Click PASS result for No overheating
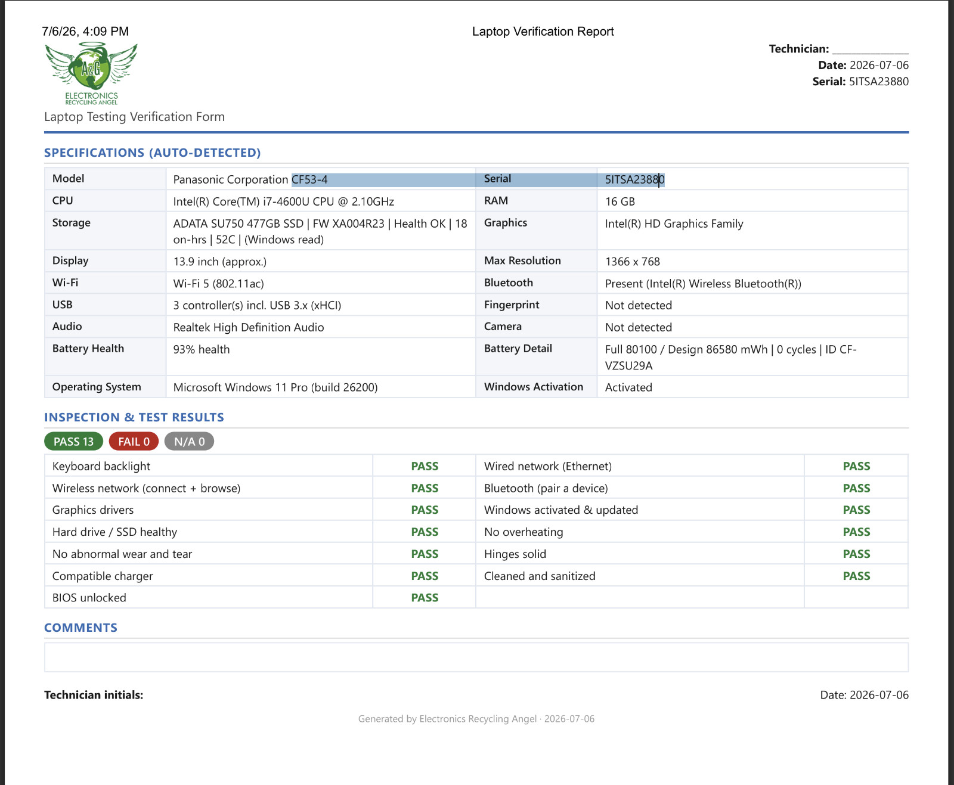954x785 pixels. [x=856, y=532]
